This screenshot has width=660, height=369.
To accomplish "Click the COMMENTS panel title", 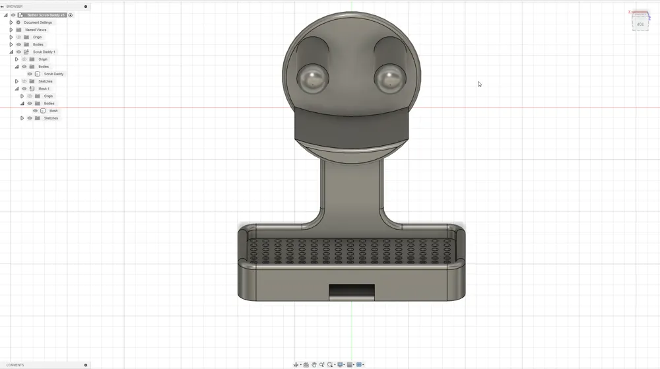I will coord(15,365).
